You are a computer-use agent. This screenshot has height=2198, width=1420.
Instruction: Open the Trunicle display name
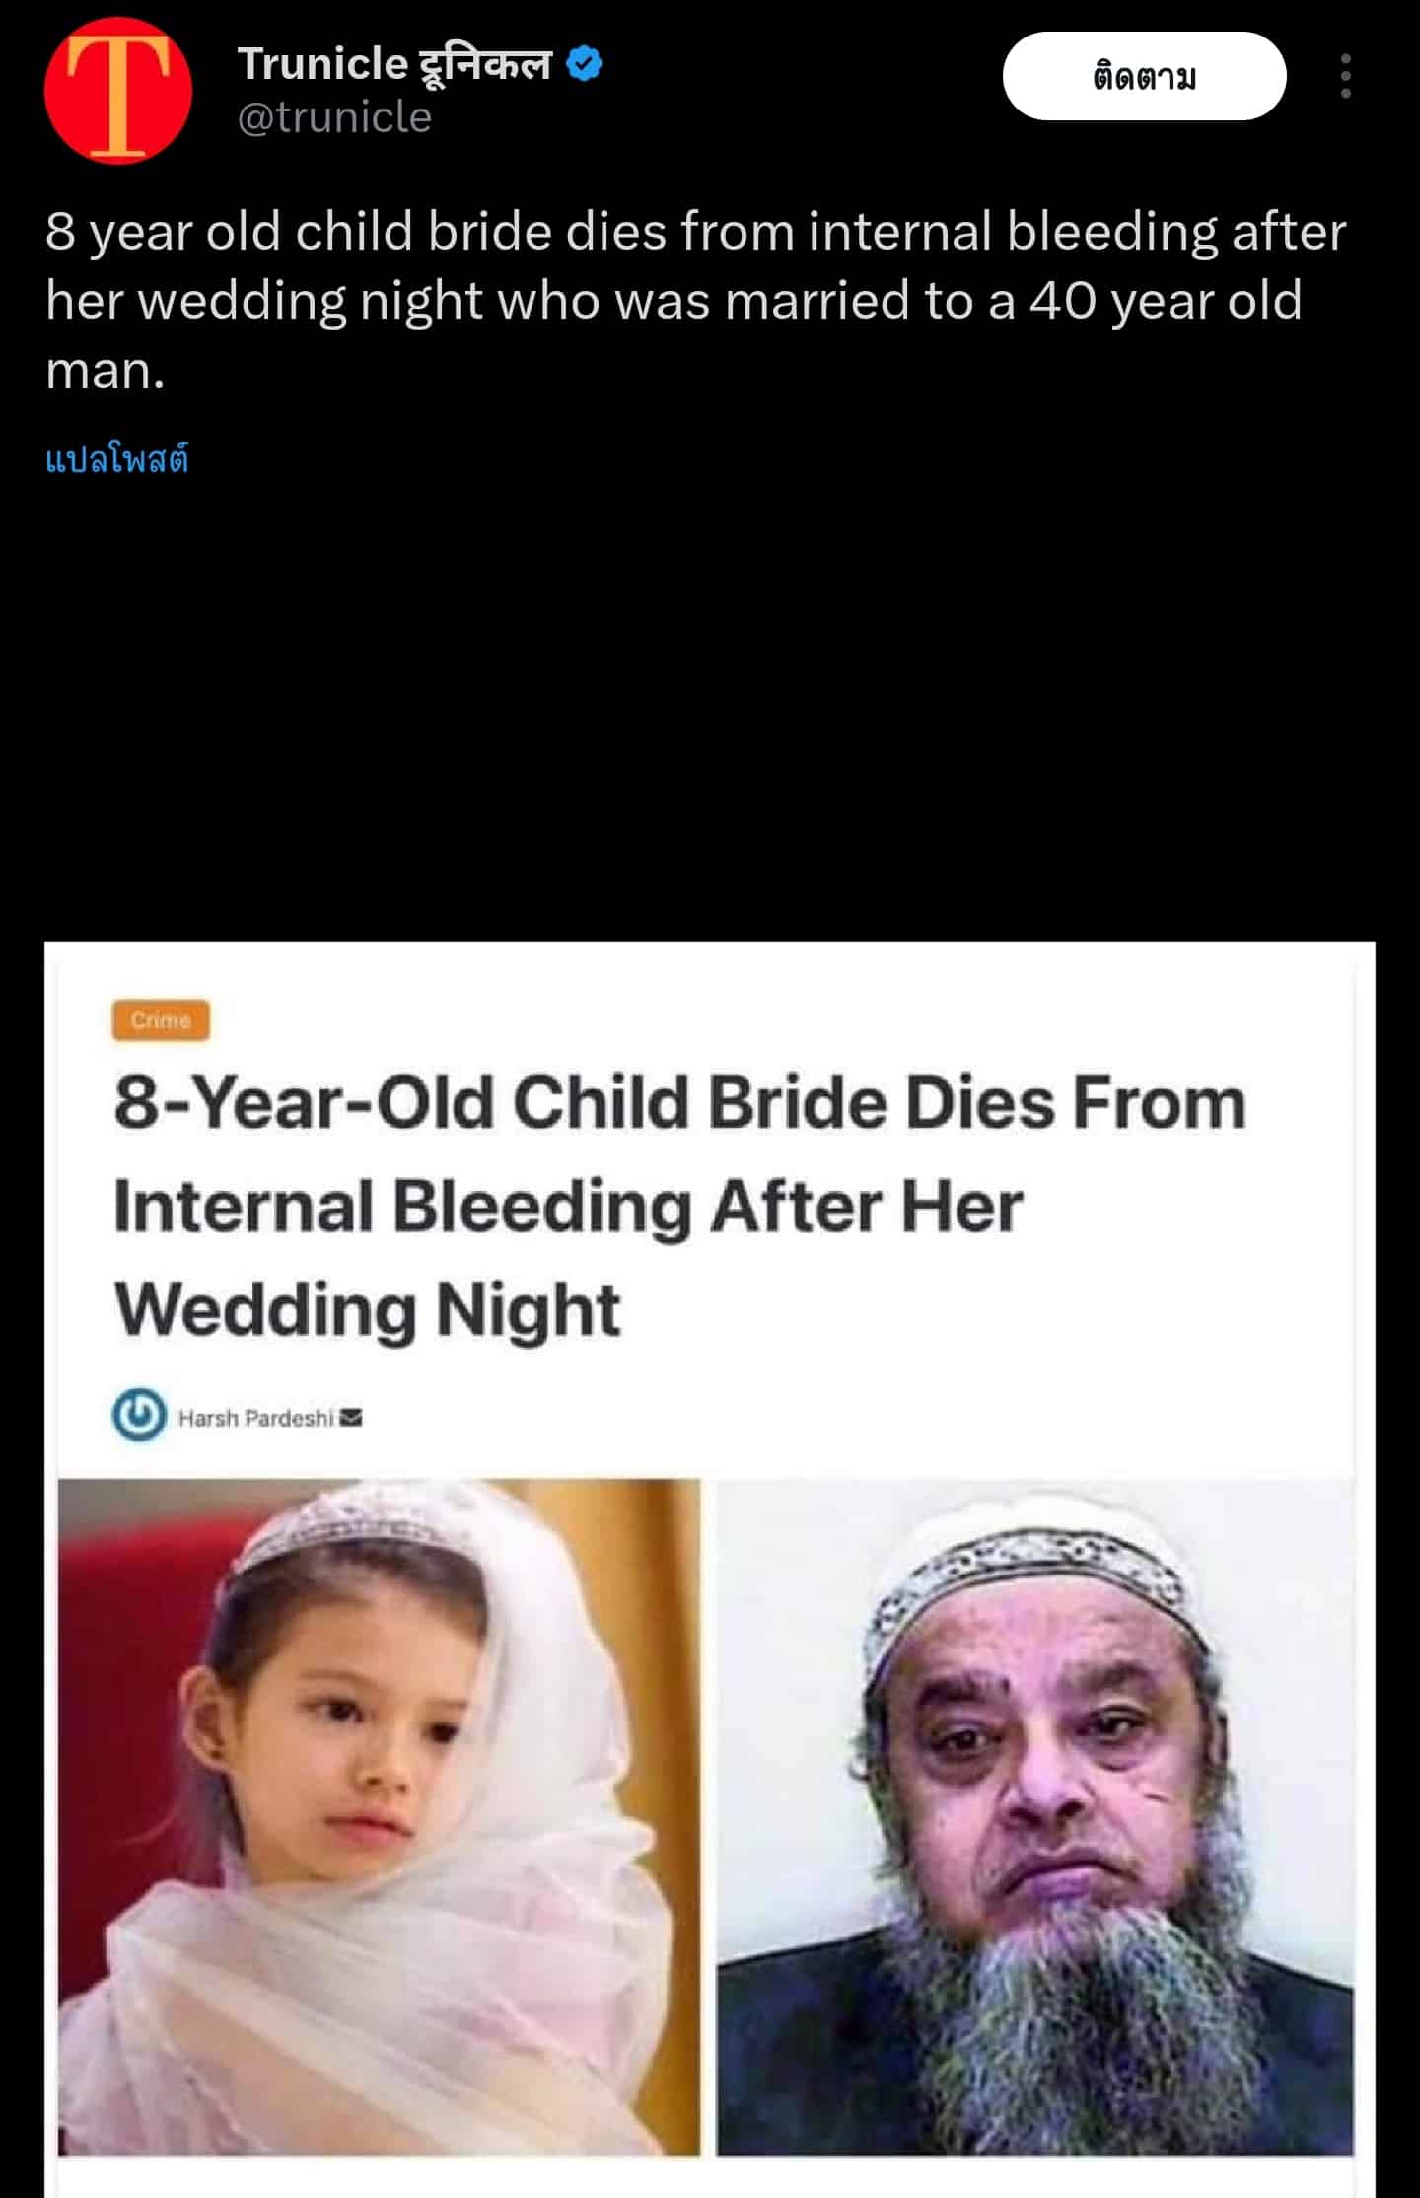(394, 65)
